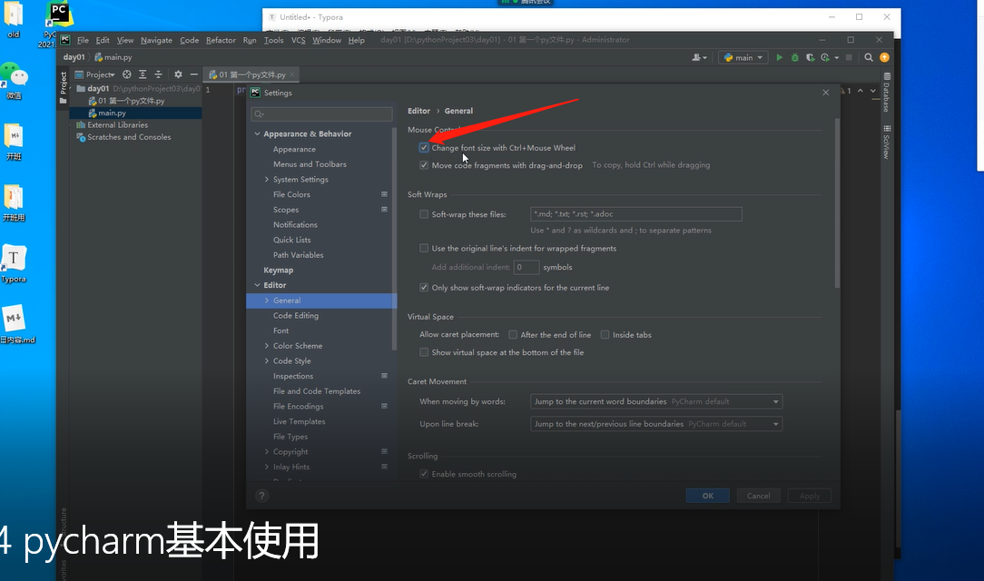
Task: Toggle Change font size with Ctrl+Mouse Wheel
Action: (424, 148)
